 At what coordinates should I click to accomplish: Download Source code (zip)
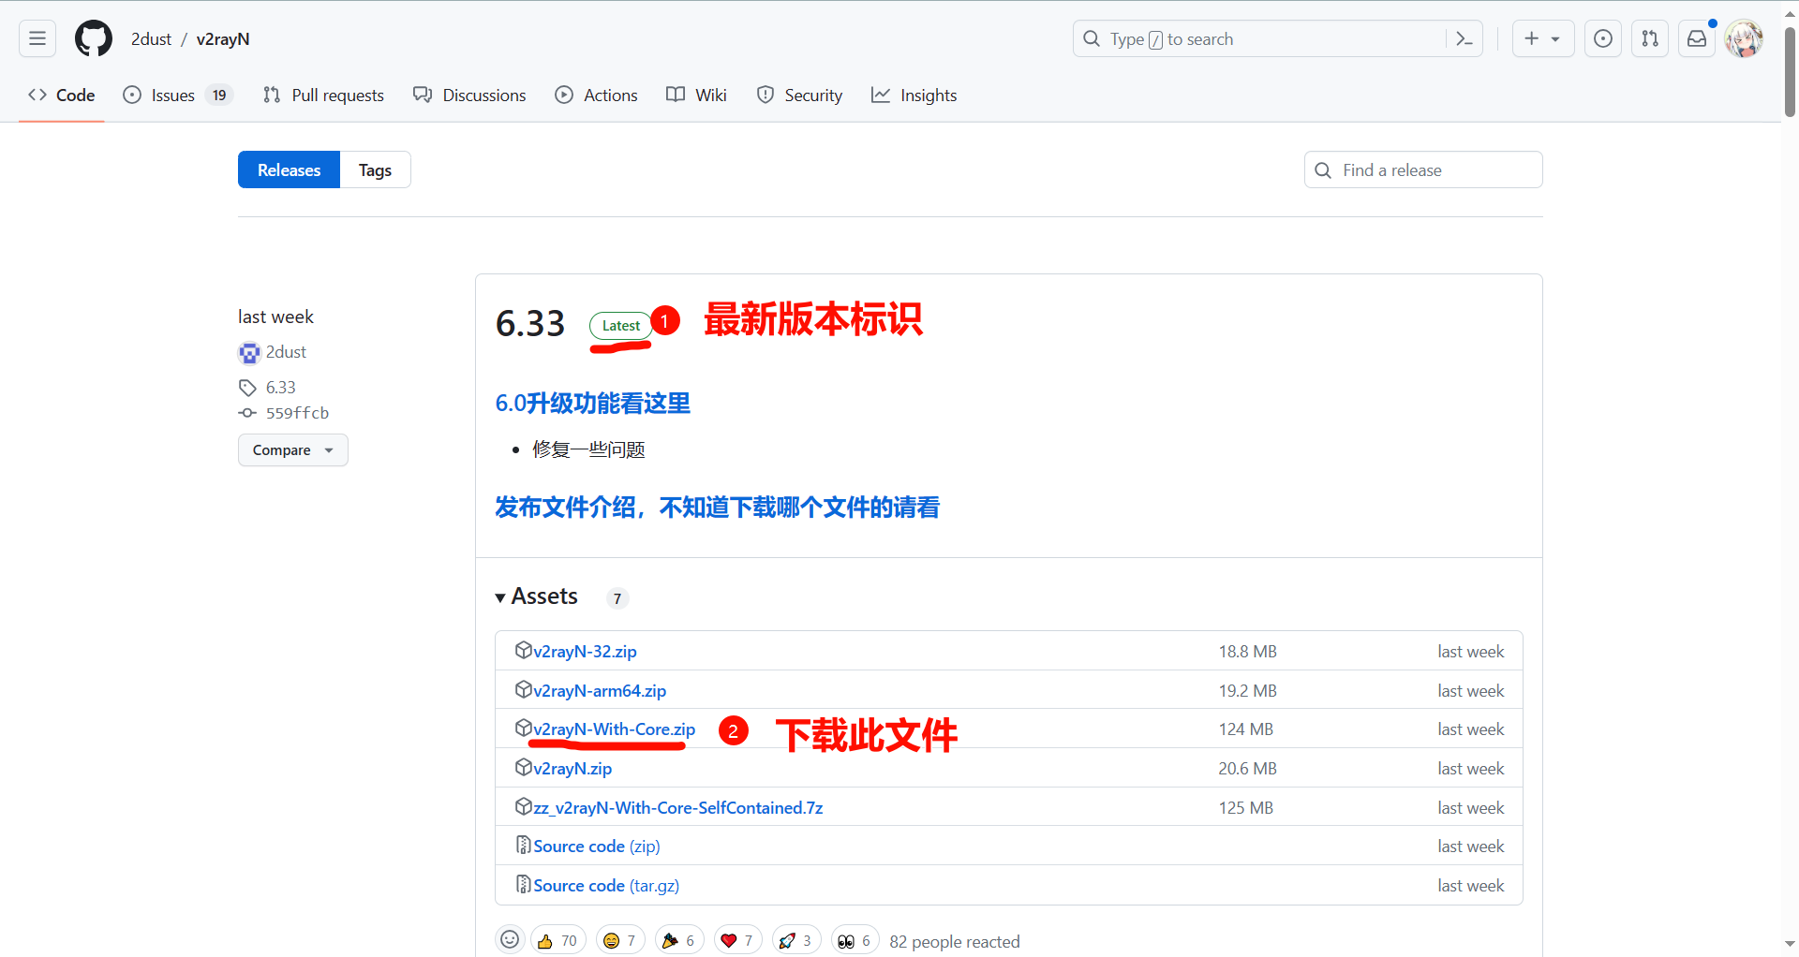coord(597,846)
